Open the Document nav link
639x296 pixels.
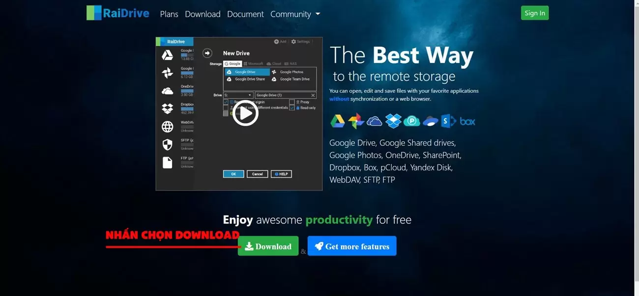[245, 14]
